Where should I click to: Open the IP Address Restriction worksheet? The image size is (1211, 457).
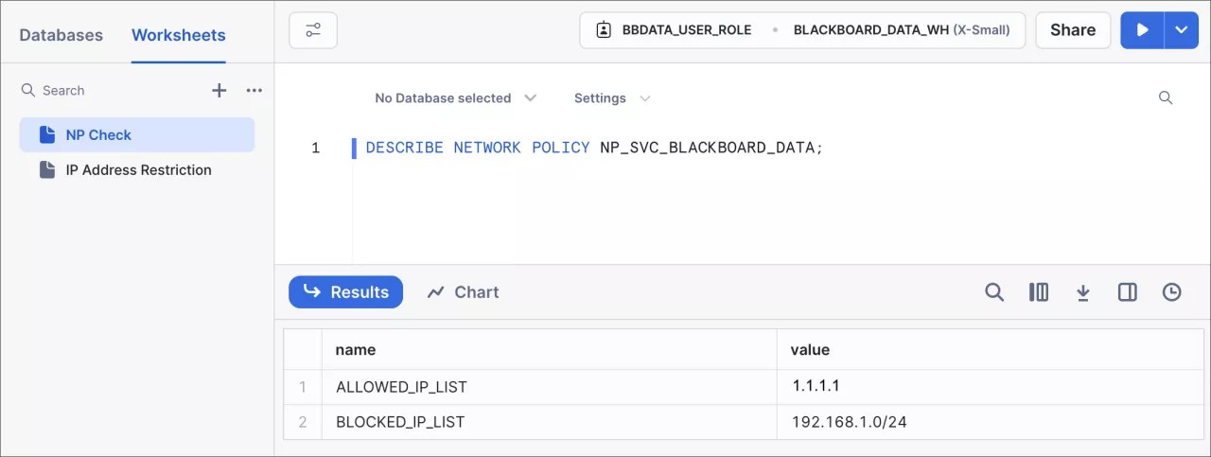pos(138,170)
